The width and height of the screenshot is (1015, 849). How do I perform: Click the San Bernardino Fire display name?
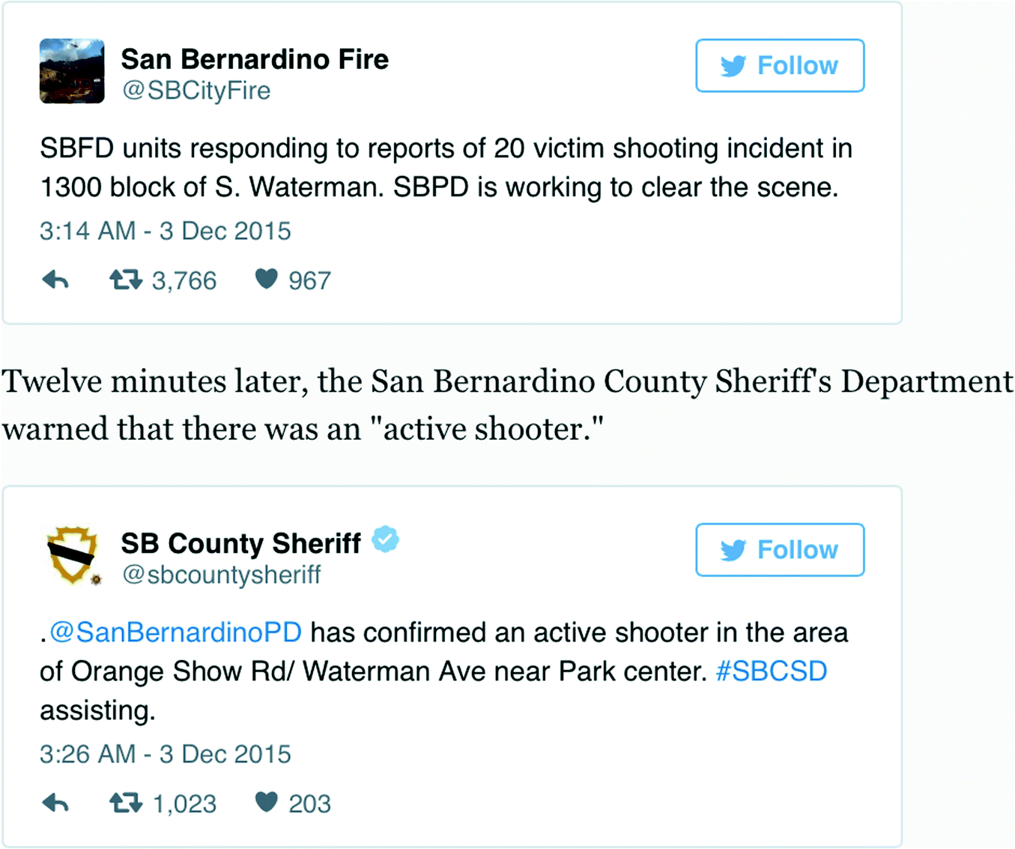click(255, 59)
